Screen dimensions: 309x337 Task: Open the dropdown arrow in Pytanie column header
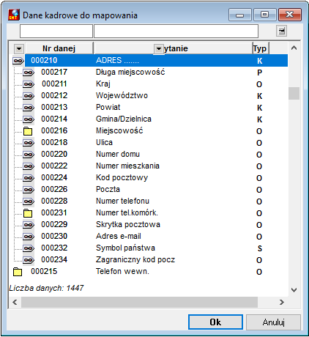(x=159, y=49)
